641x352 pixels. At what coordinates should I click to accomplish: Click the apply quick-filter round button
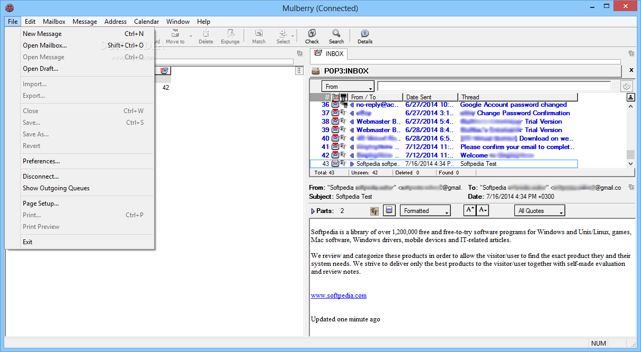pos(627,86)
